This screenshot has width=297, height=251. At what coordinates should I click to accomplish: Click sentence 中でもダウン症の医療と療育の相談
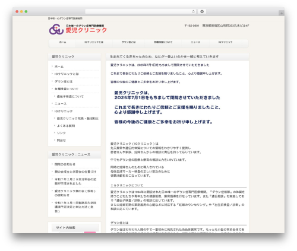pos(148,160)
